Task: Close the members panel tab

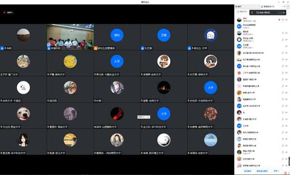Action: point(285,6)
